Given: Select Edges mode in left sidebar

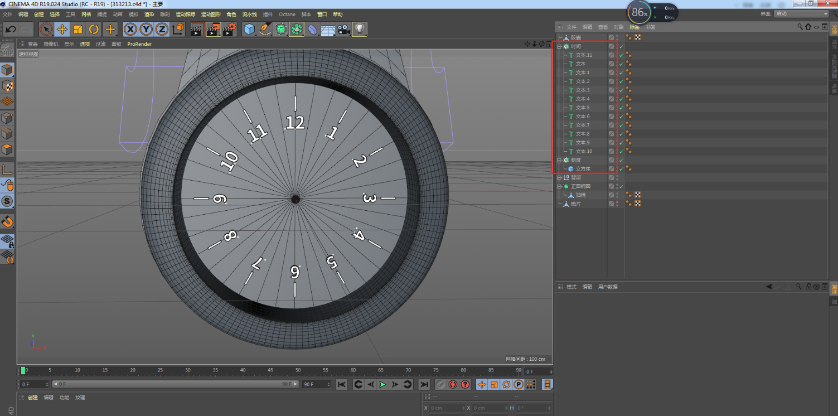Looking at the screenshot, I should click(7, 133).
